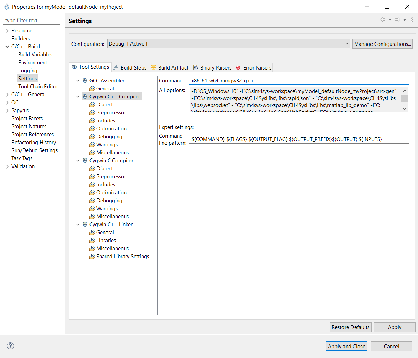418x358 pixels.
Task: Go back using the left arrow icon
Action: point(383,20)
